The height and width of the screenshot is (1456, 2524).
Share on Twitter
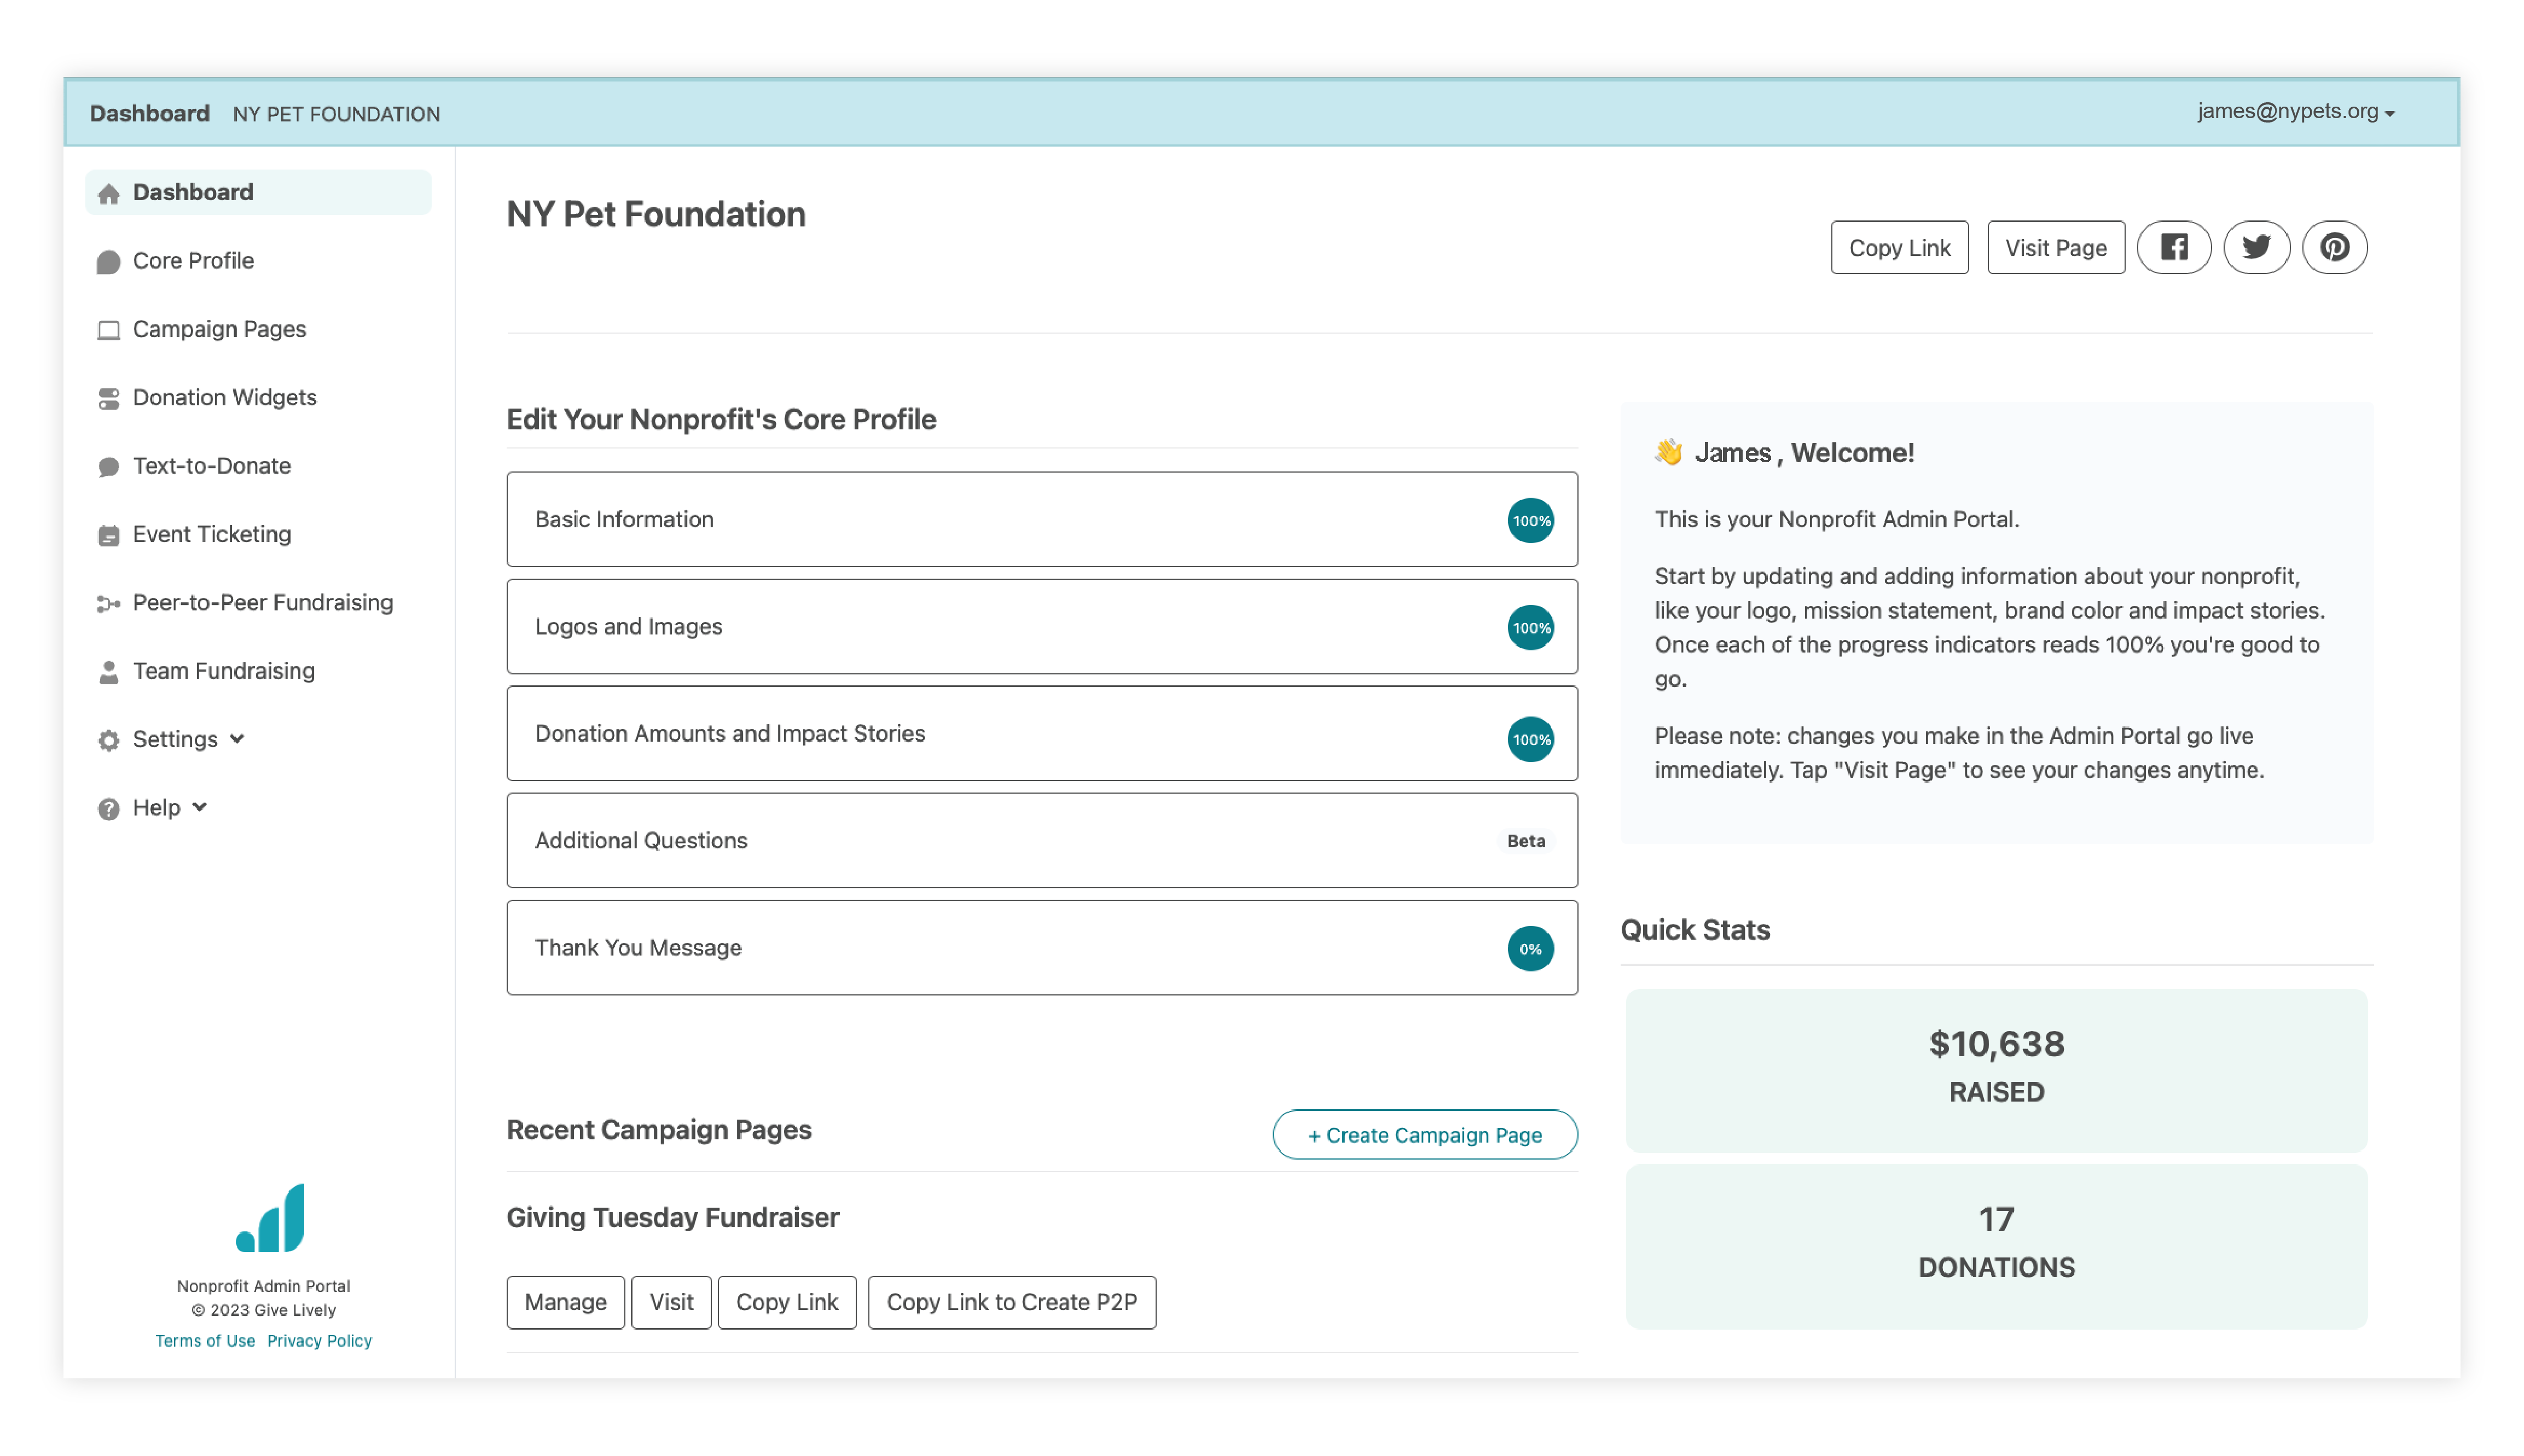pos(2256,247)
